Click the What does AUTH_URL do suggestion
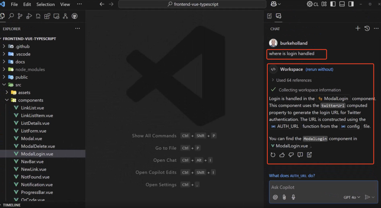The image size is (381, 208). tap(292, 176)
